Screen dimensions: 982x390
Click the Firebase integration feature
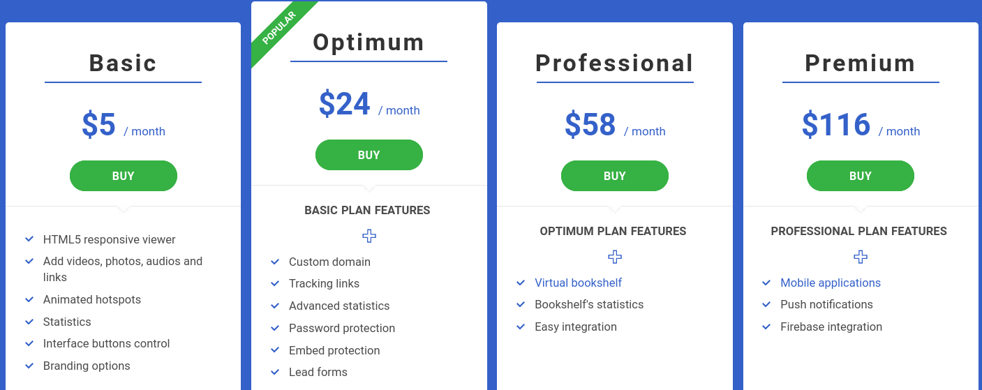(831, 327)
